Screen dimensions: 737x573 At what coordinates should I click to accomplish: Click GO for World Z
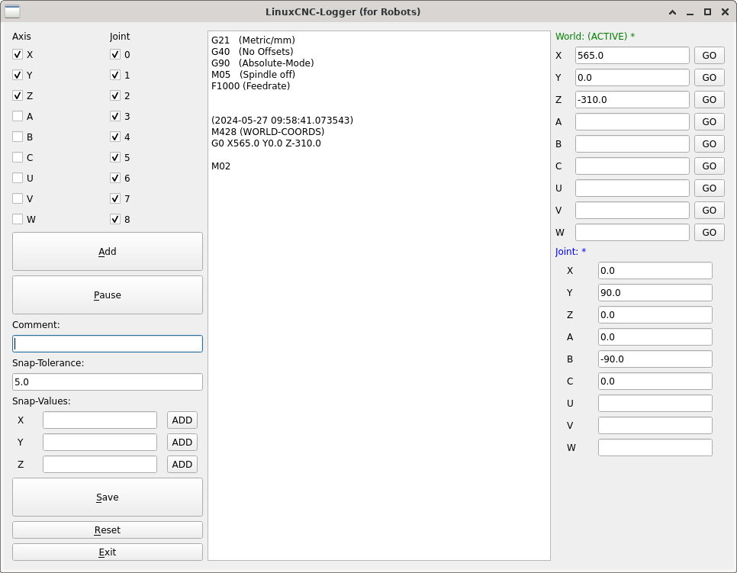coord(710,100)
